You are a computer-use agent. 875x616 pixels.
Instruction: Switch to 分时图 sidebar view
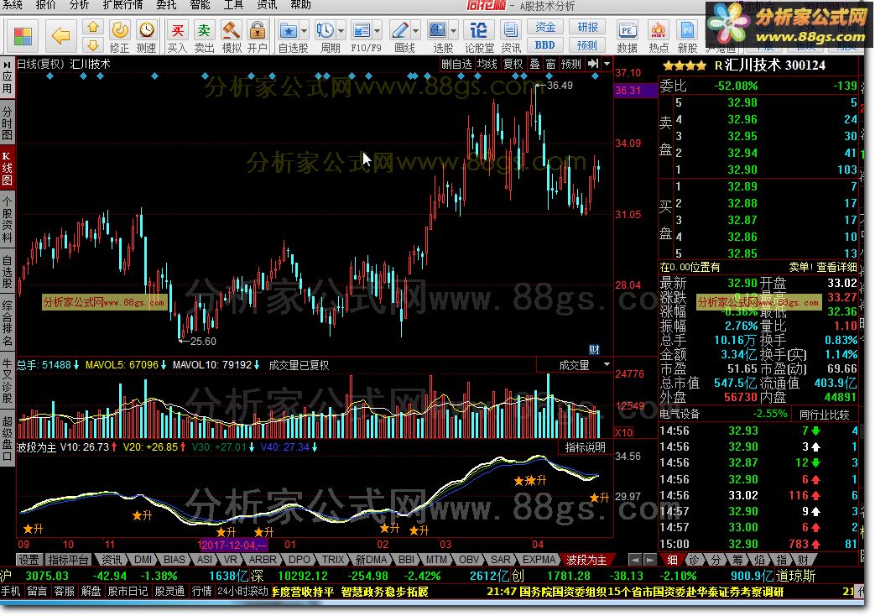click(x=8, y=123)
